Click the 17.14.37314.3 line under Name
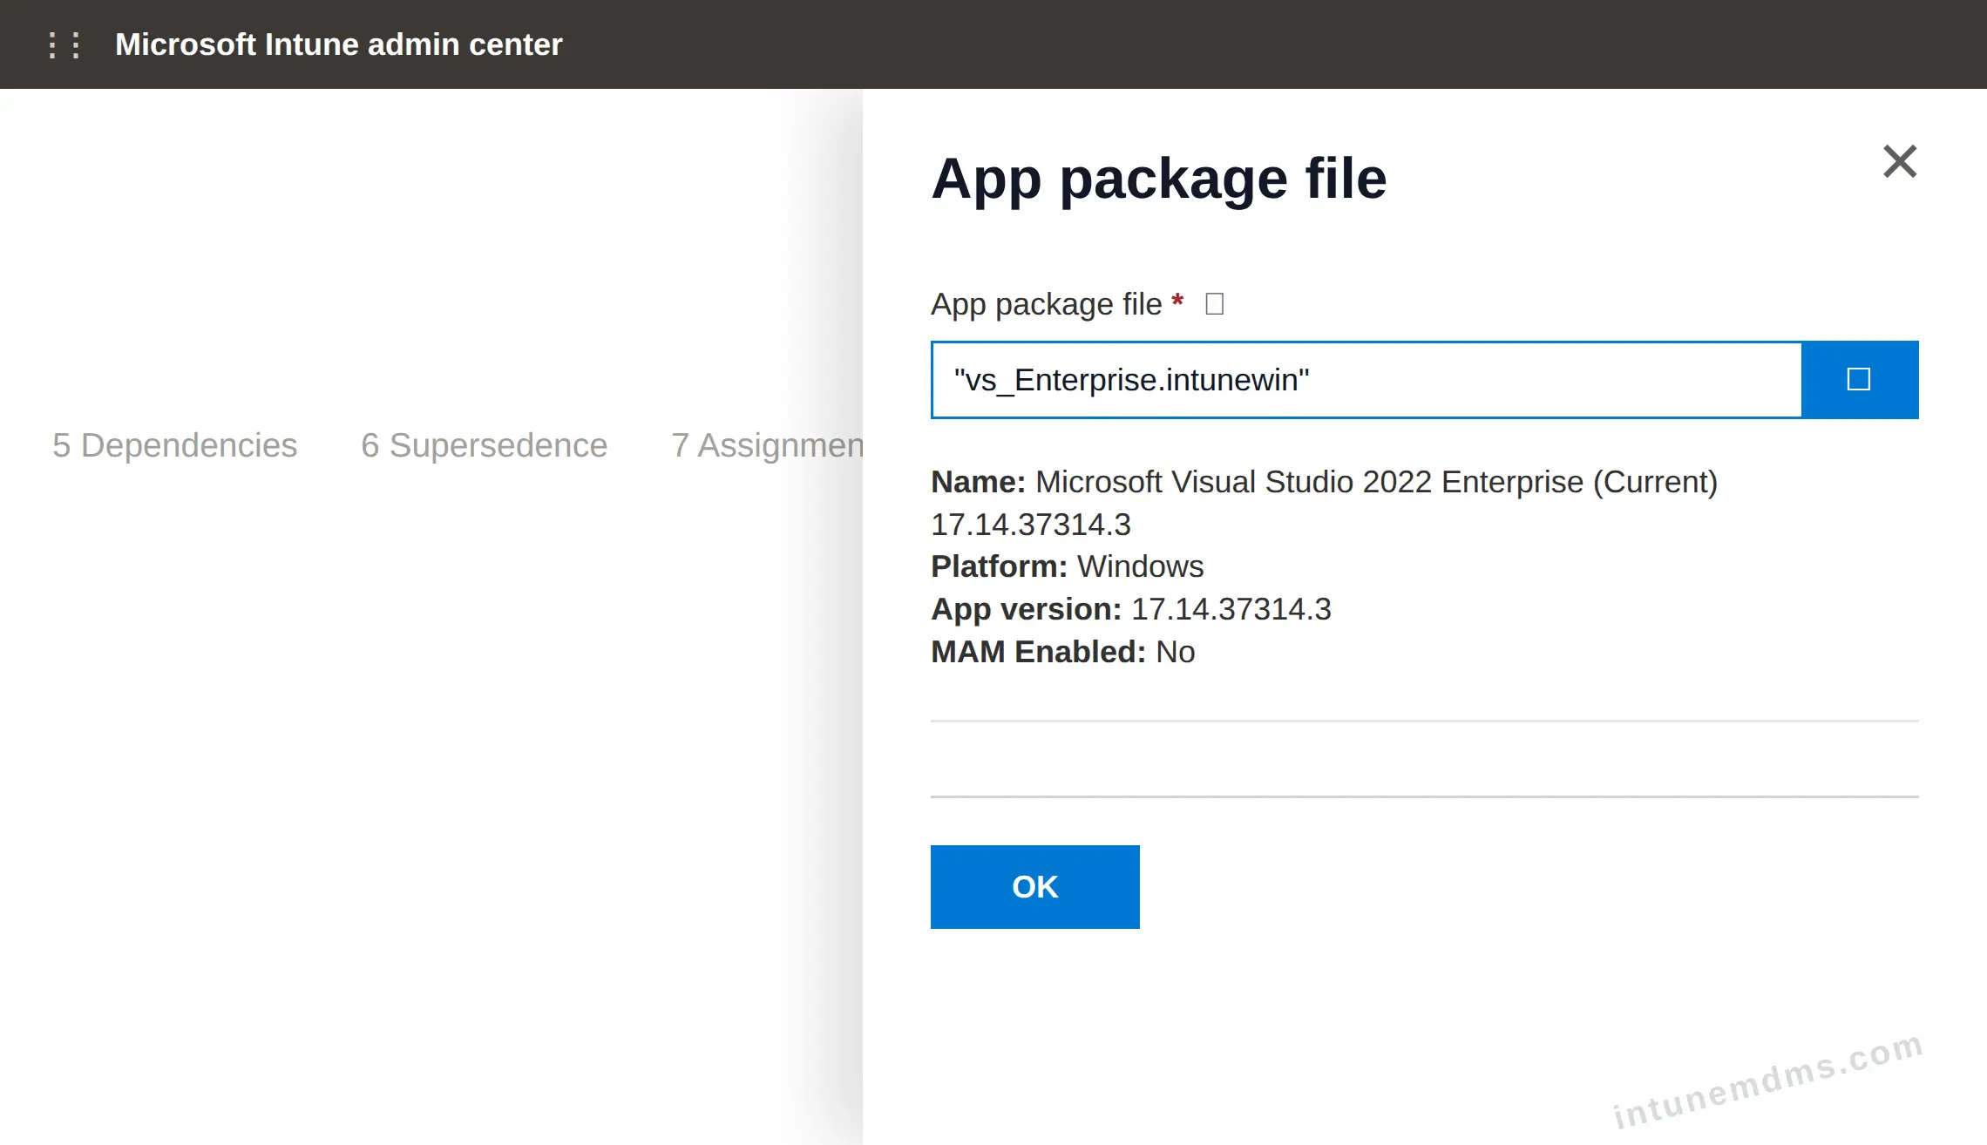 (1031, 525)
